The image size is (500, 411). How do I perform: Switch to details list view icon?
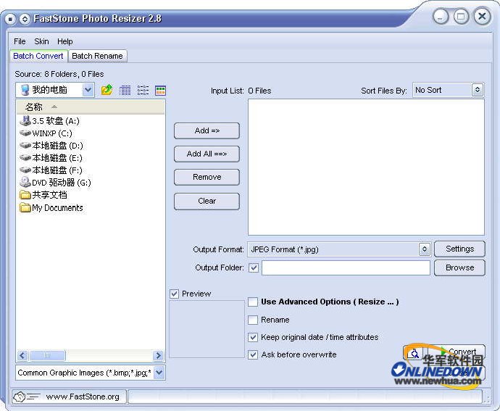coord(125,91)
